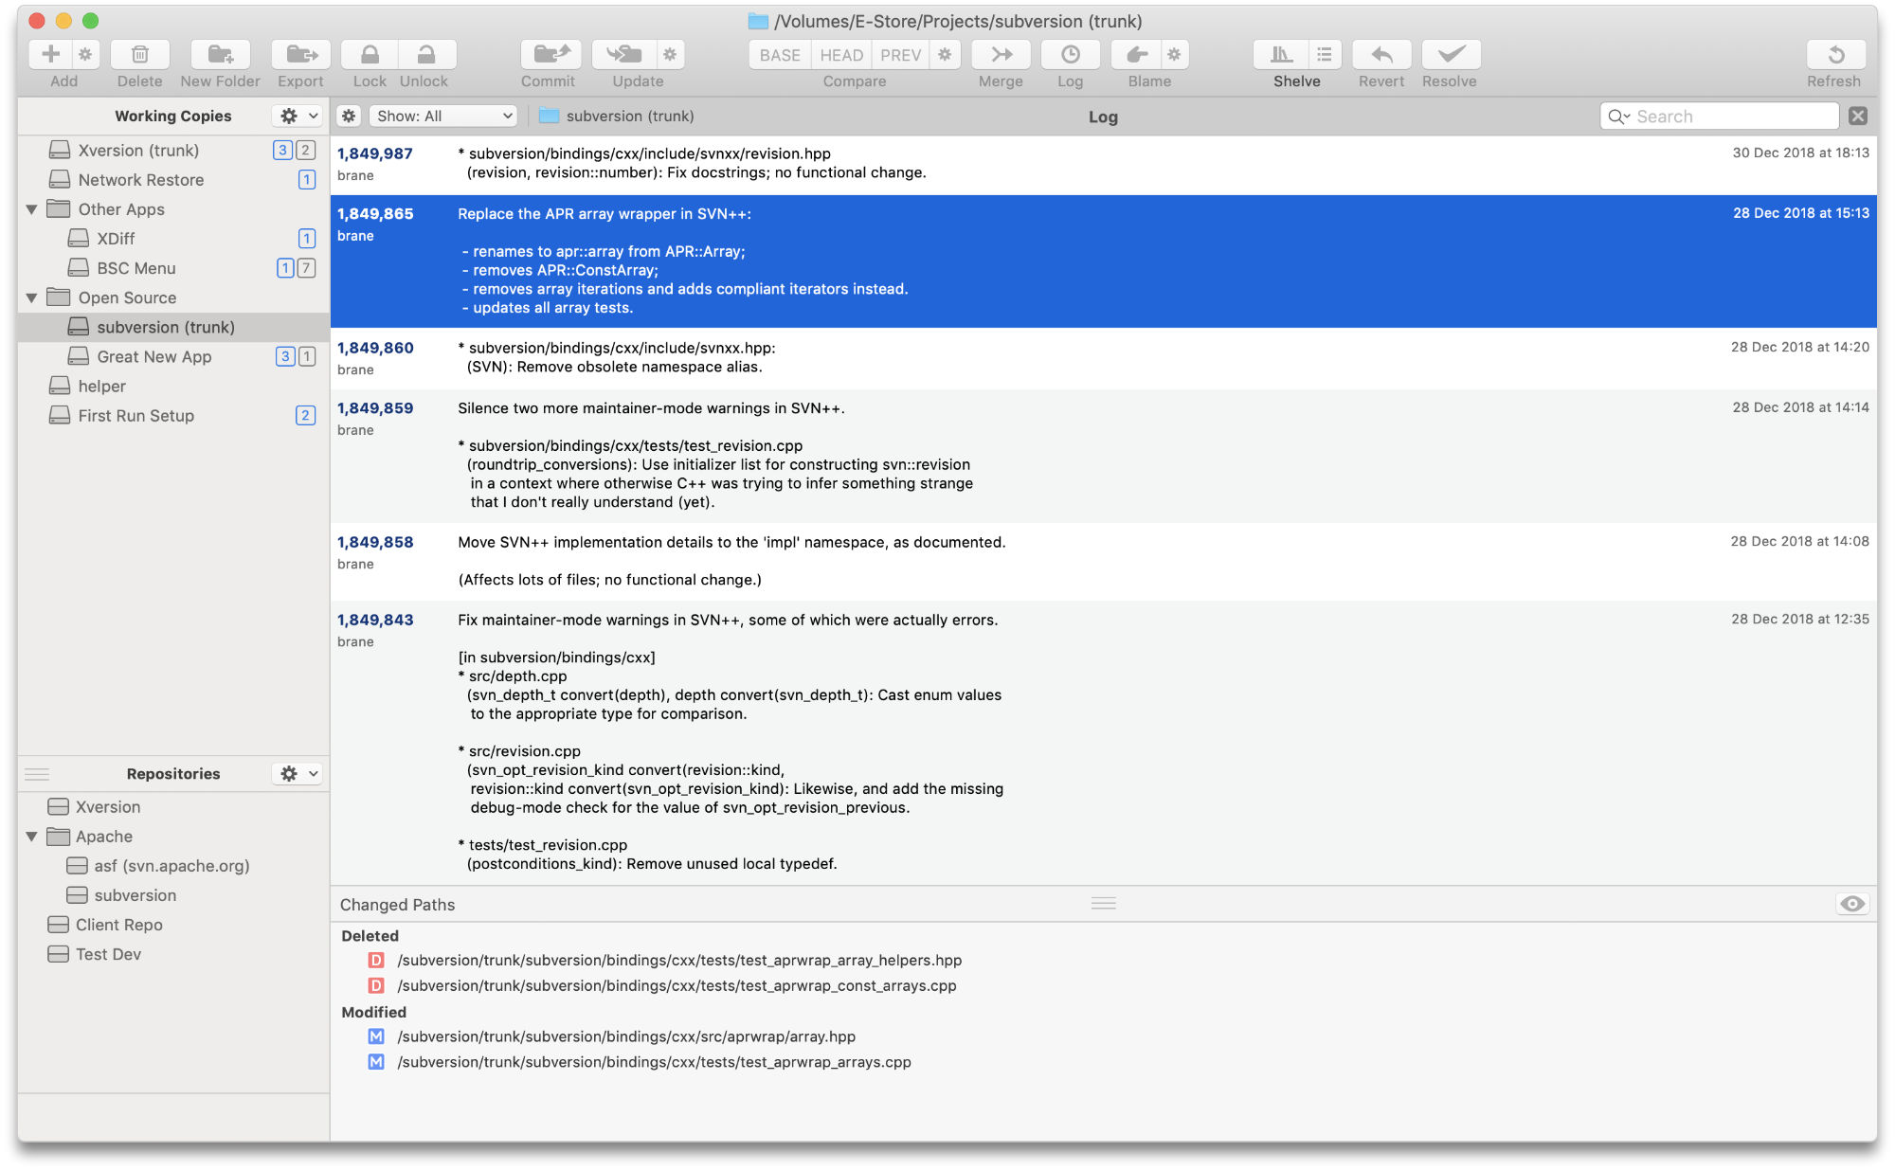Select asf (svn.apache.org) repository

click(174, 865)
